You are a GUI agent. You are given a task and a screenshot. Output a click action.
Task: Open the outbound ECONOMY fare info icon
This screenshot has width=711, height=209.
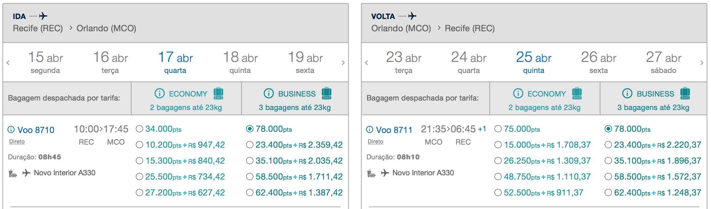click(160, 93)
